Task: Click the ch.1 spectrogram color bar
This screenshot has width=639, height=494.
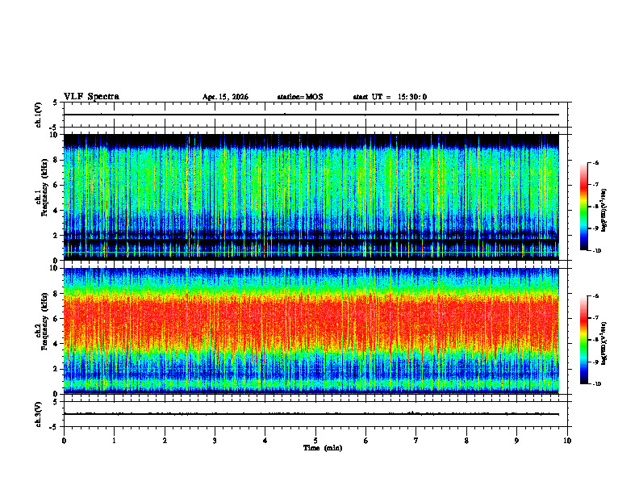Action: pyautogui.click(x=584, y=207)
